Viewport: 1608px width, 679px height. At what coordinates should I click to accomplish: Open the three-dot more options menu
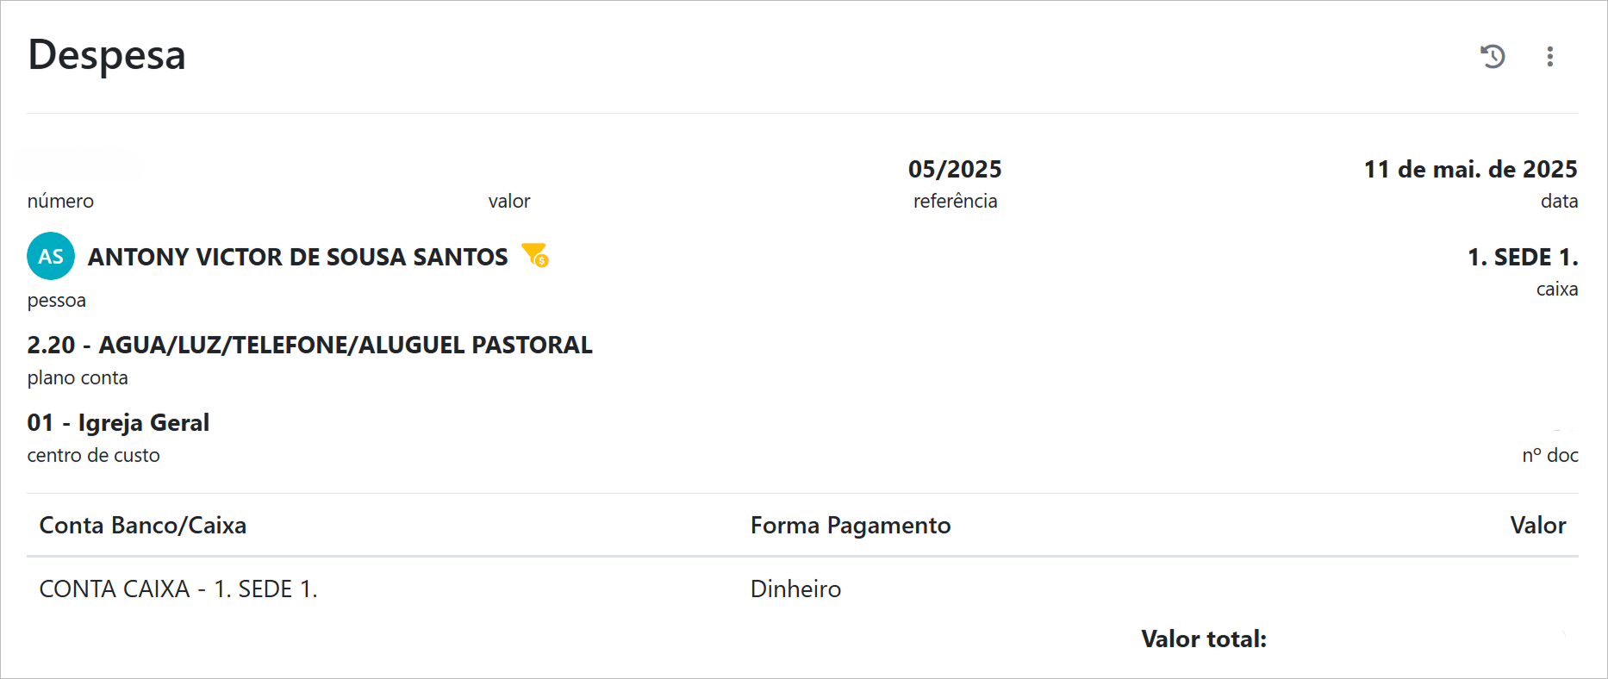1549,57
